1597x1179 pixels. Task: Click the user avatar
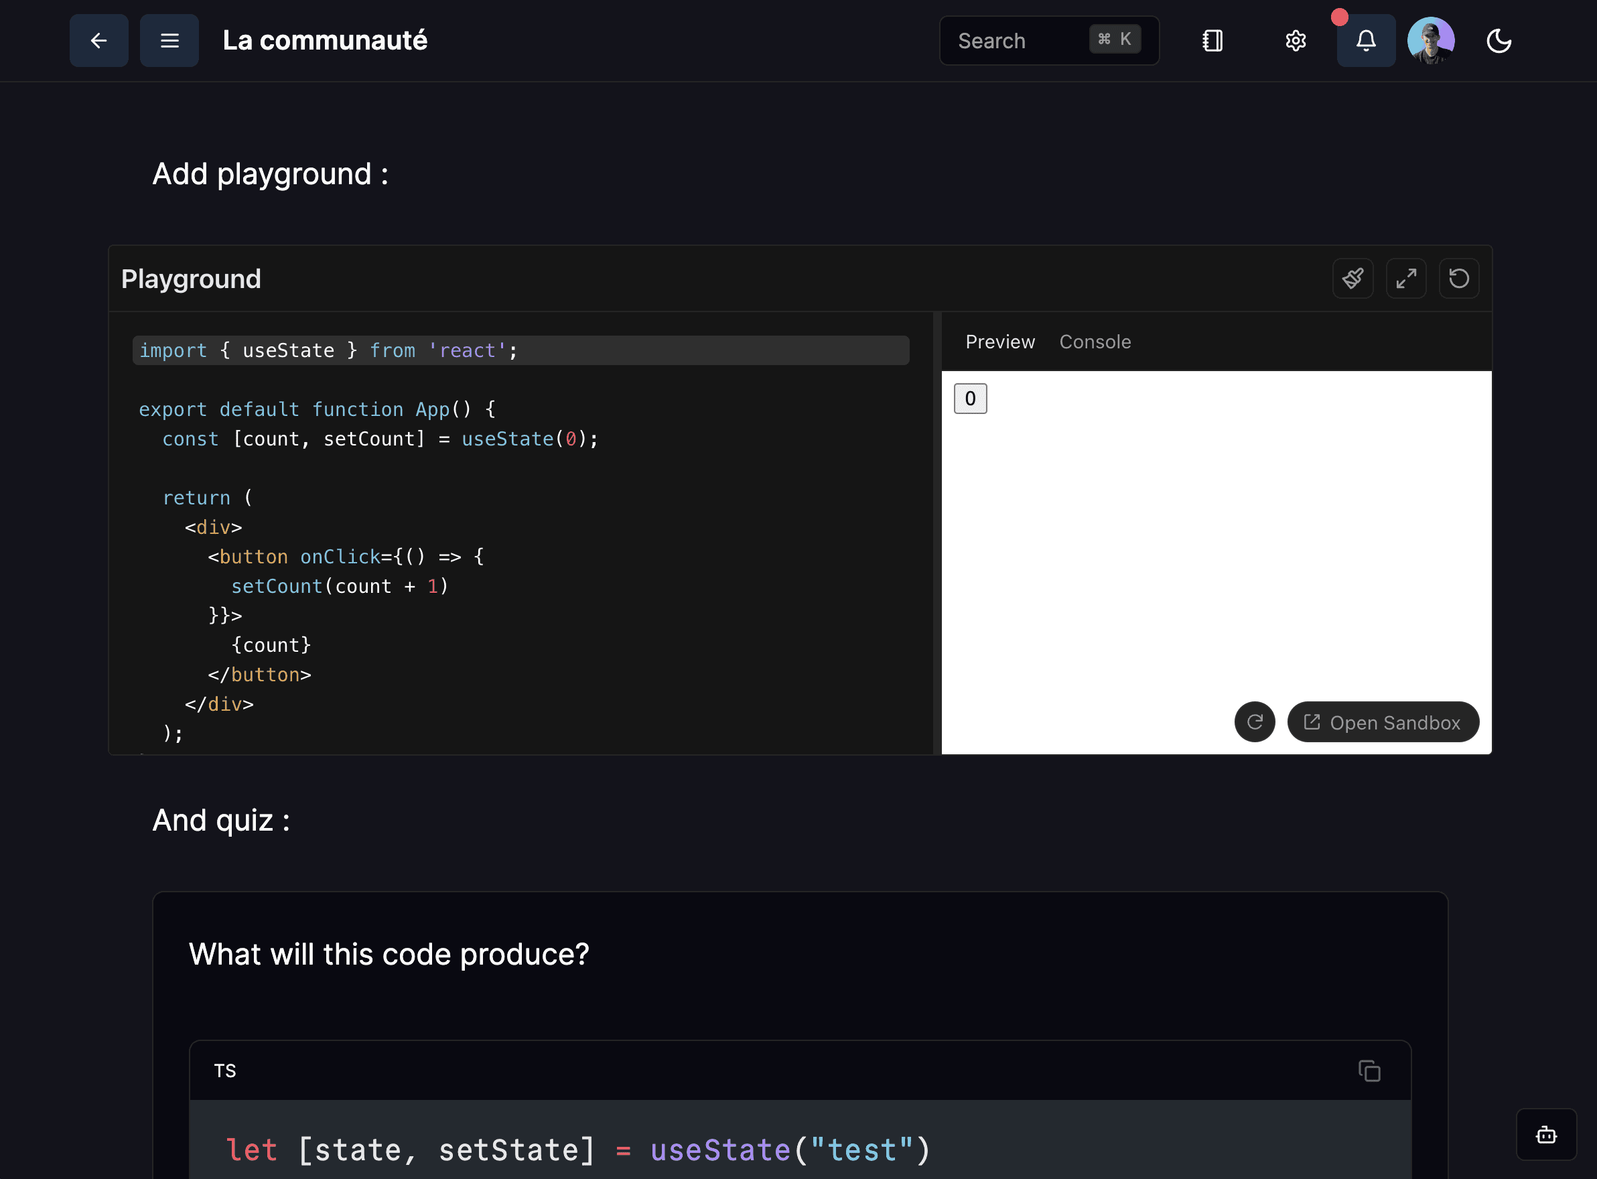click(1431, 41)
